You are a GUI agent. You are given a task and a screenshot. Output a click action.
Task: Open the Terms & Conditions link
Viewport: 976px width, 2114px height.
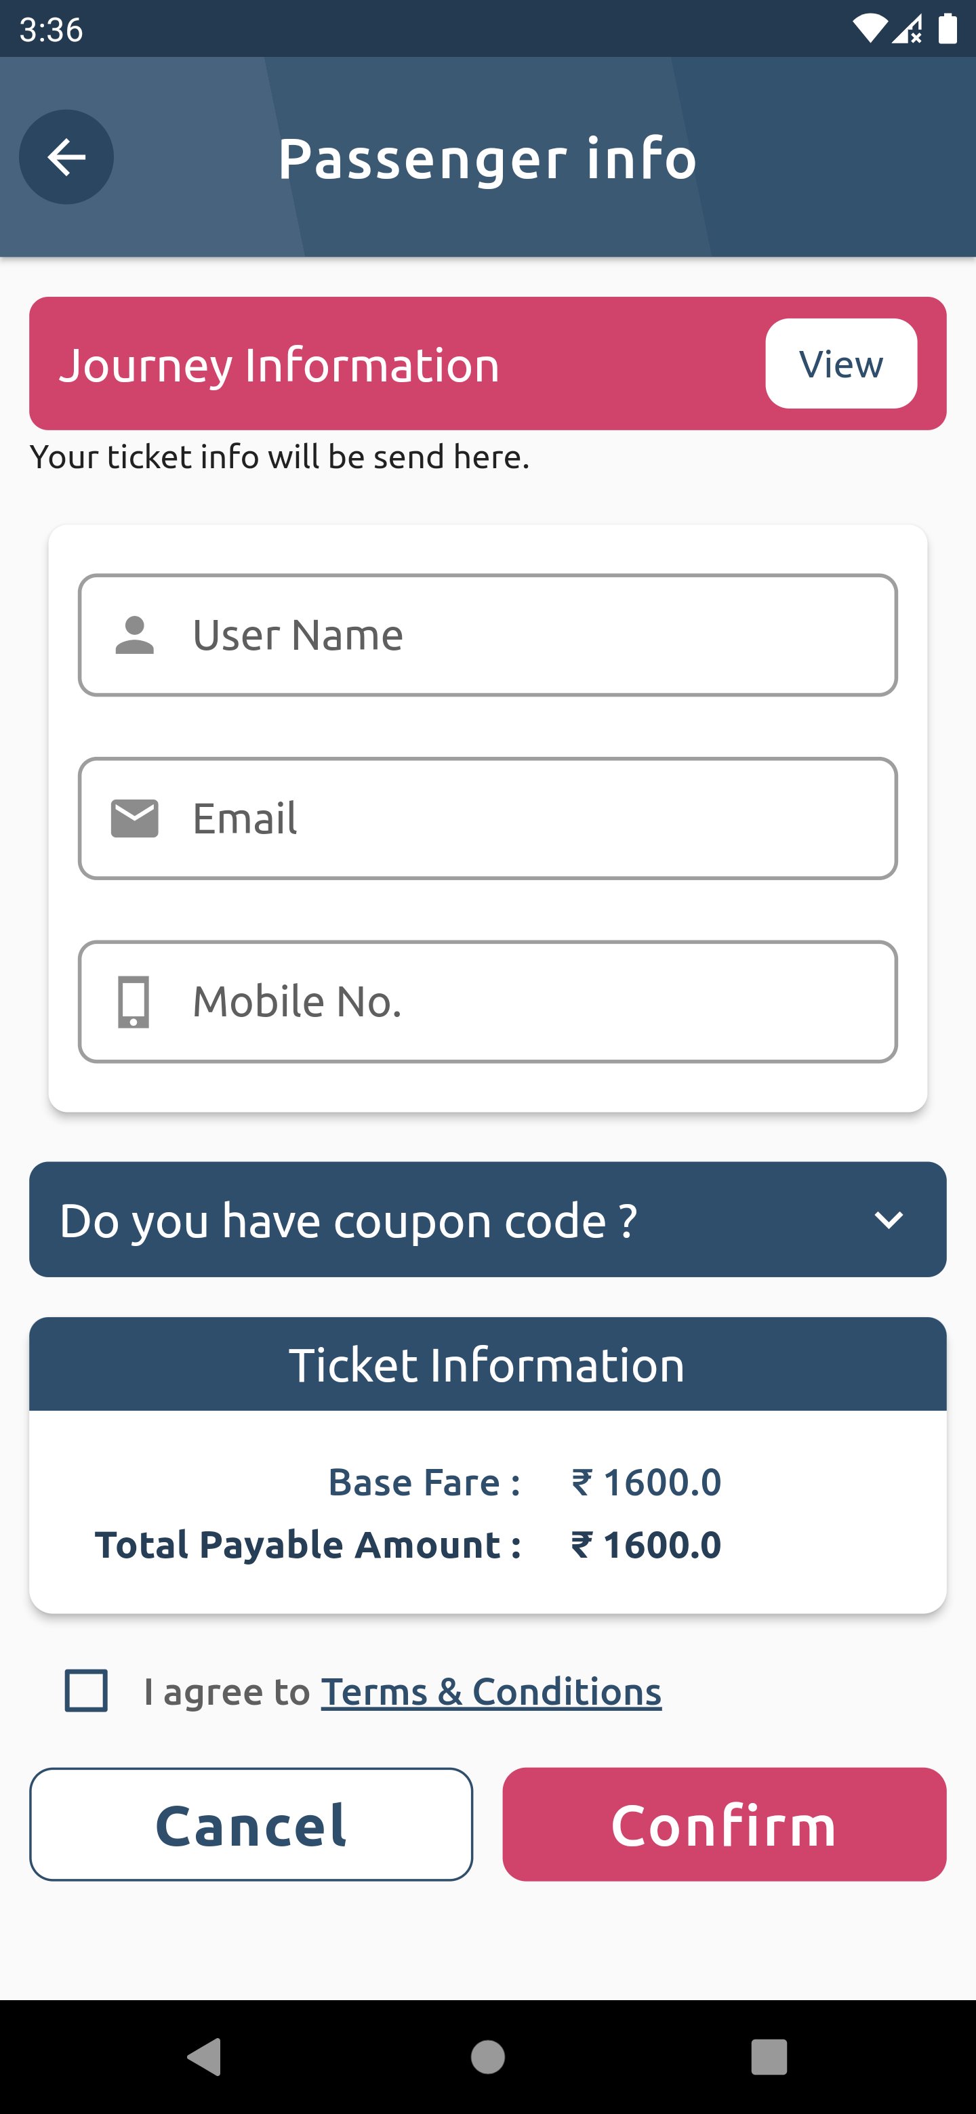point(491,1691)
